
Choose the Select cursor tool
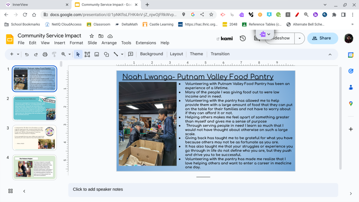tap(78, 54)
